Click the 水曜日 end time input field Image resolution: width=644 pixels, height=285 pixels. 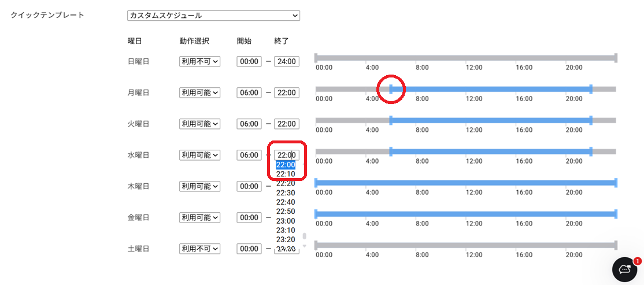coord(286,155)
